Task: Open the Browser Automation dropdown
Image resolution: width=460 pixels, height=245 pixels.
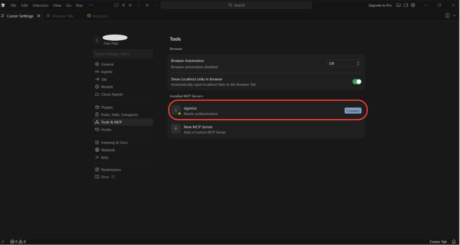Action: point(344,64)
